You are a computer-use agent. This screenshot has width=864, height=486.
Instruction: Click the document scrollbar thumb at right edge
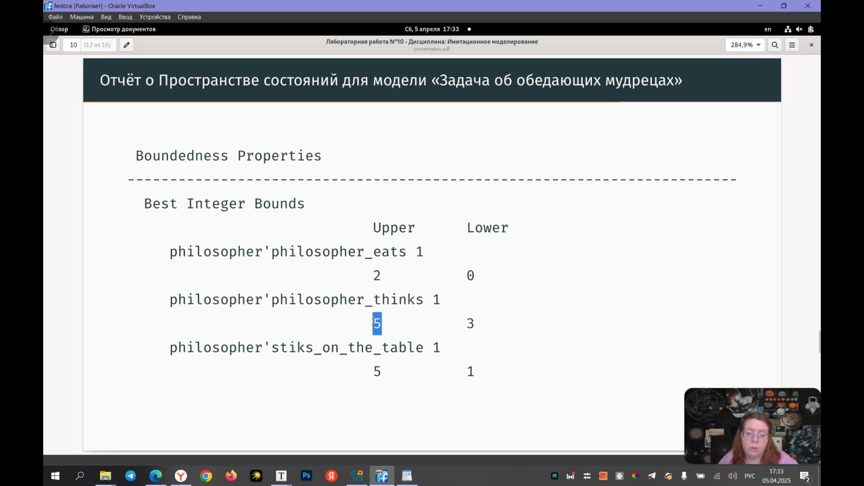[819, 342]
